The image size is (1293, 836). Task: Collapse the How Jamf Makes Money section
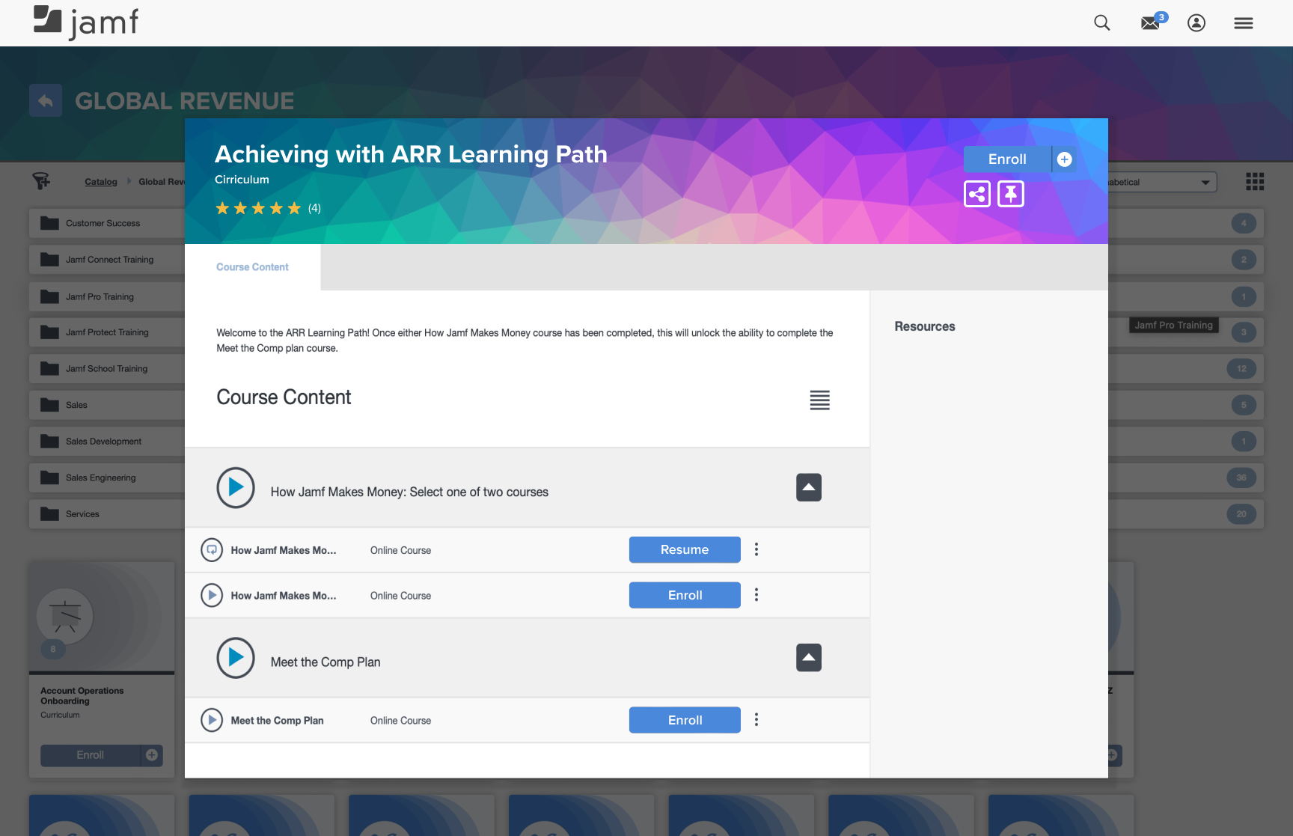point(809,487)
